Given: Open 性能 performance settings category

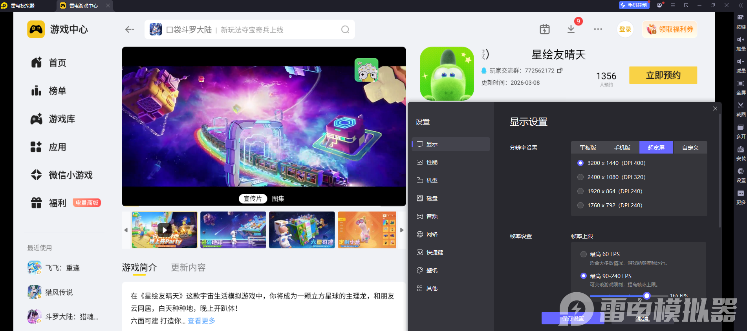Looking at the screenshot, I should pyautogui.click(x=451, y=162).
